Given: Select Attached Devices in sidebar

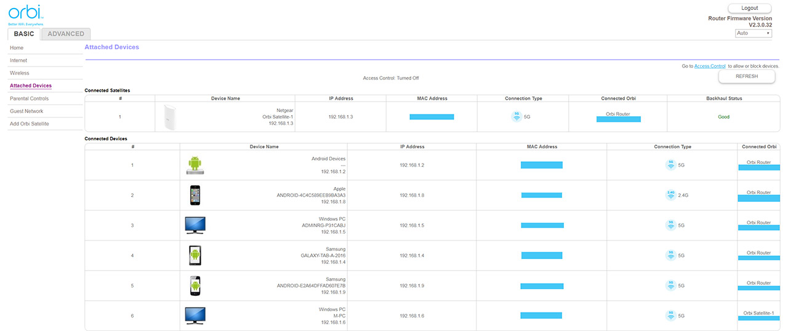Looking at the screenshot, I should coord(31,86).
